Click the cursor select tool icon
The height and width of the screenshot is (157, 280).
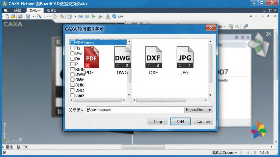[39, 16]
